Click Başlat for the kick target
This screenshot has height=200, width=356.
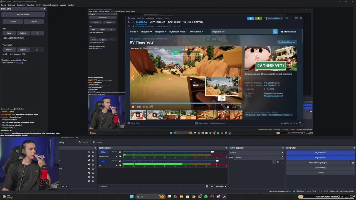(x=9, y=33)
